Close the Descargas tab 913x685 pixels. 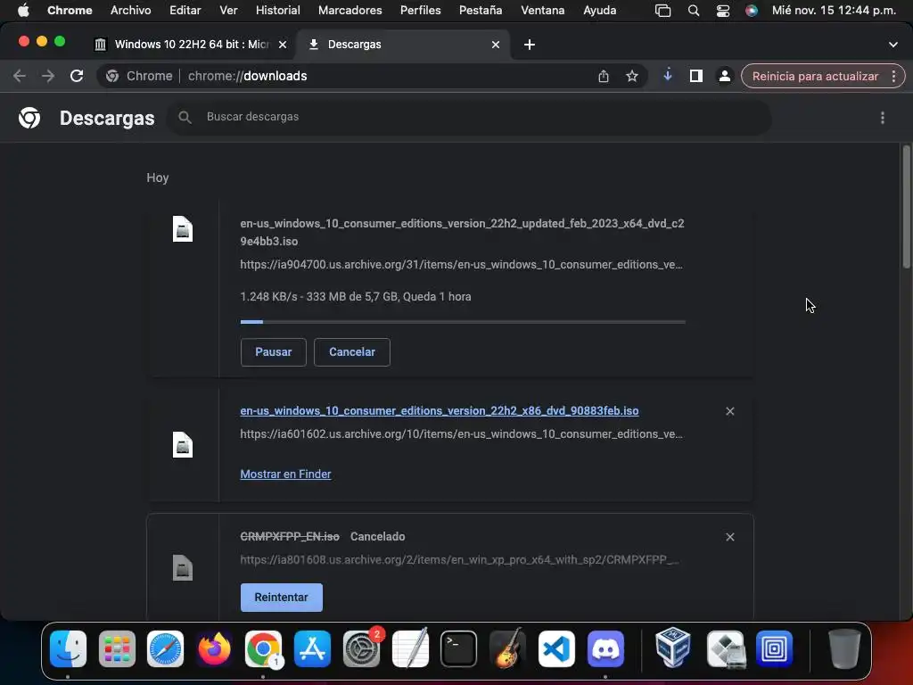pyautogui.click(x=496, y=45)
